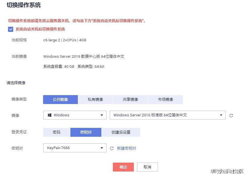Toggle the 系统自动关机后切换操作系统 checkbox

pos(11,29)
